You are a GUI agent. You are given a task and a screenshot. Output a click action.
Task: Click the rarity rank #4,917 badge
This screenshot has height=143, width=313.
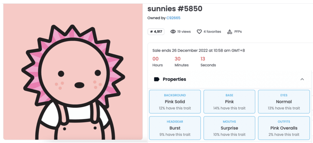pyautogui.click(x=156, y=32)
